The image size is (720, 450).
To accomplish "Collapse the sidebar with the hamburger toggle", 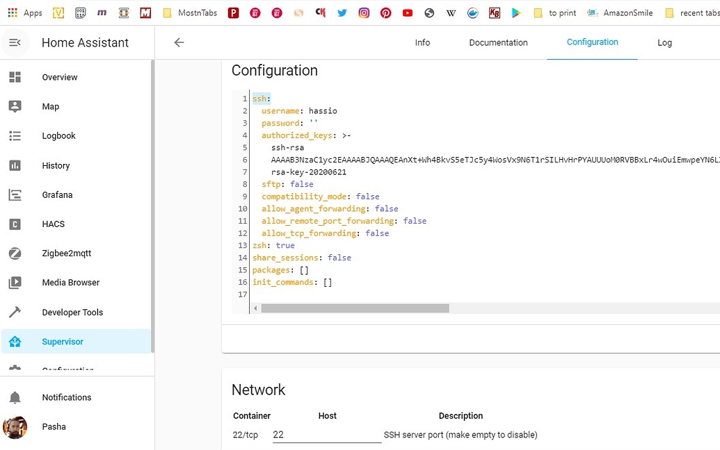I will tap(15, 42).
